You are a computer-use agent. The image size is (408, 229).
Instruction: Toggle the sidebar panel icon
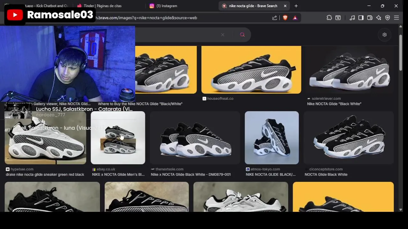tap(361, 18)
